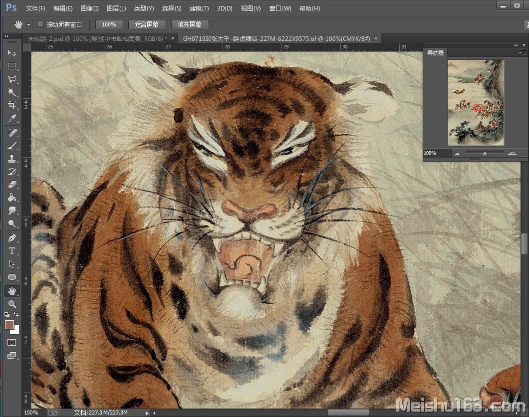Screen dimensions: 529x417
Task: Click the Navigator zoom in button
Action: click(512, 153)
